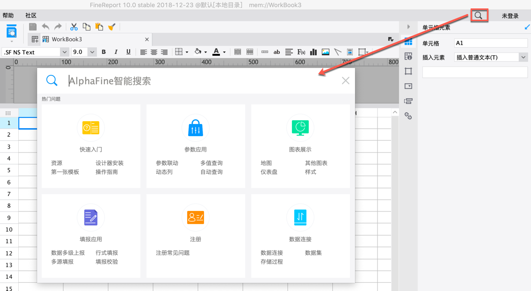Image resolution: width=531 pixels, height=291 pixels.
Task: Align text right
Action: point(164,52)
